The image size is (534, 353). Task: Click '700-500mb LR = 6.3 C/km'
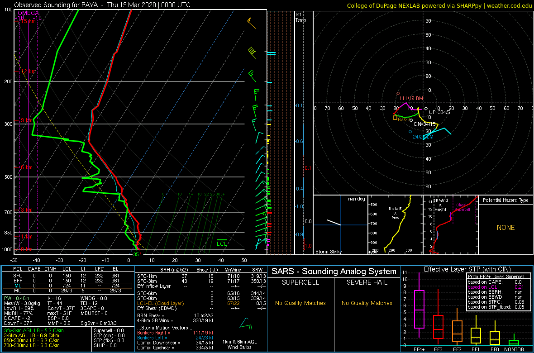(32, 345)
